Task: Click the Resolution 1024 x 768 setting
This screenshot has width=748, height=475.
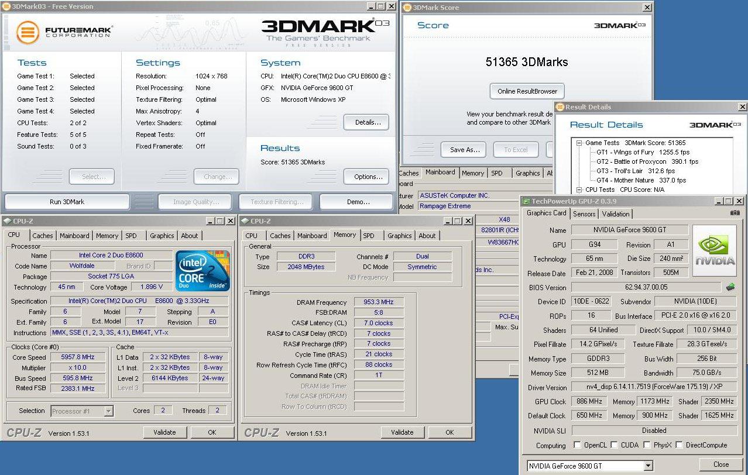Action: tap(211, 76)
